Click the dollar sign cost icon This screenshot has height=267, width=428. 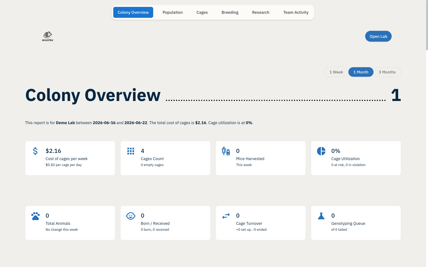click(x=35, y=151)
